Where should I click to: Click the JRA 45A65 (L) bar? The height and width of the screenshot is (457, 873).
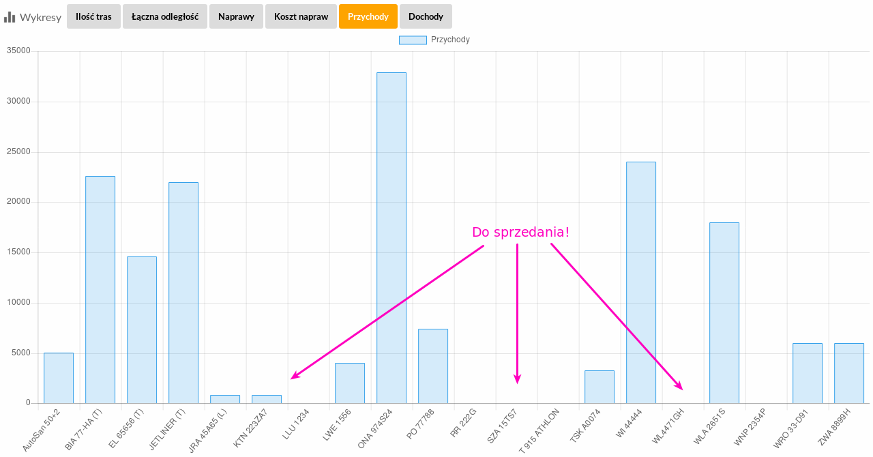point(225,399)
